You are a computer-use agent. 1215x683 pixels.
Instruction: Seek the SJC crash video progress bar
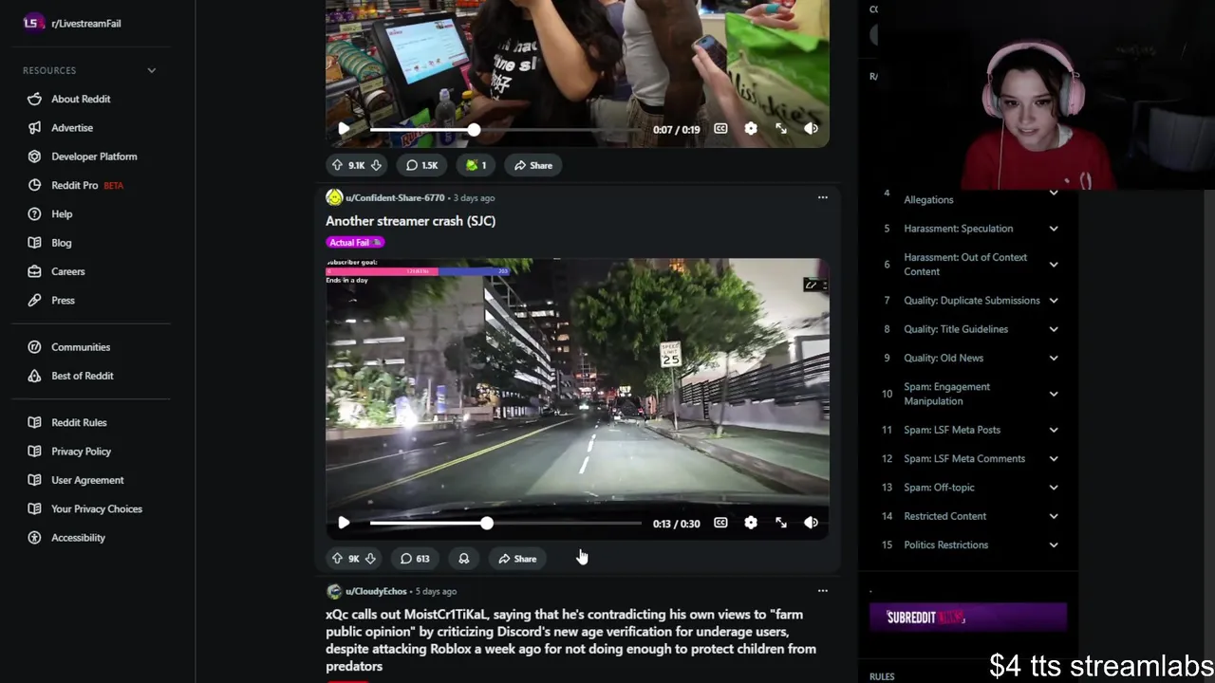pyautogui.click(x=506, y=523)
